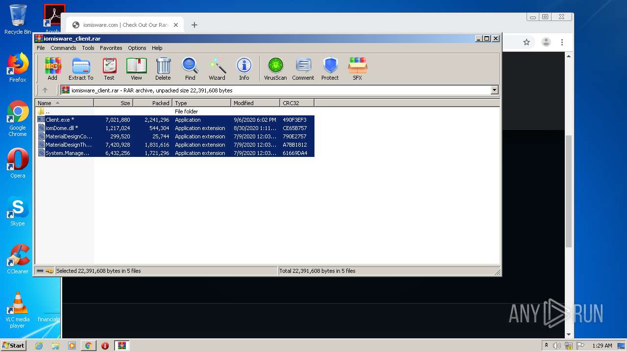
Task: Select the Client.exe file row
Action: tap(175, 120)
